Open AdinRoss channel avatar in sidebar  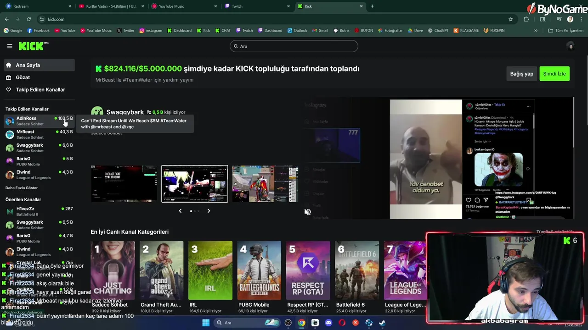10,121
